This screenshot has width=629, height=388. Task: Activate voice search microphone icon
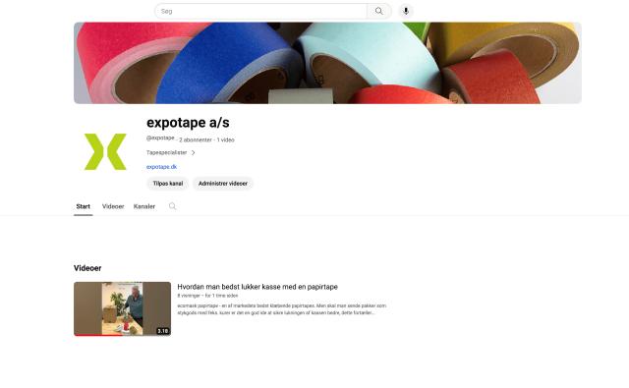(x=406, y=11)
